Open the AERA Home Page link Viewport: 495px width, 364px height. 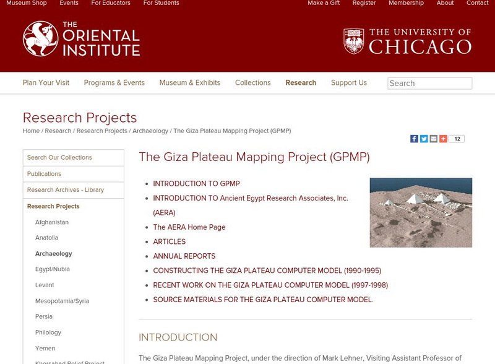(190, 227)
